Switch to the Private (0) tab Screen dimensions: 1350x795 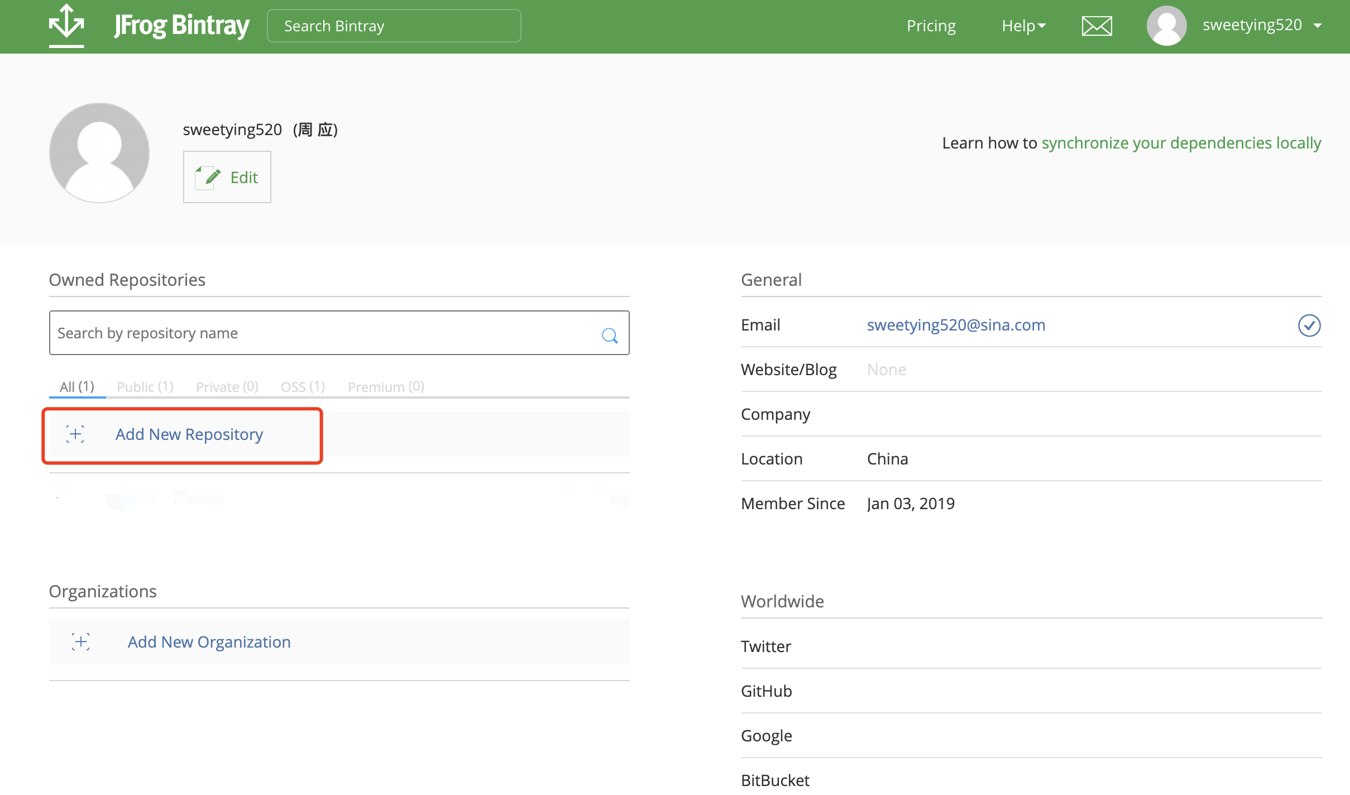click(227, 386)
